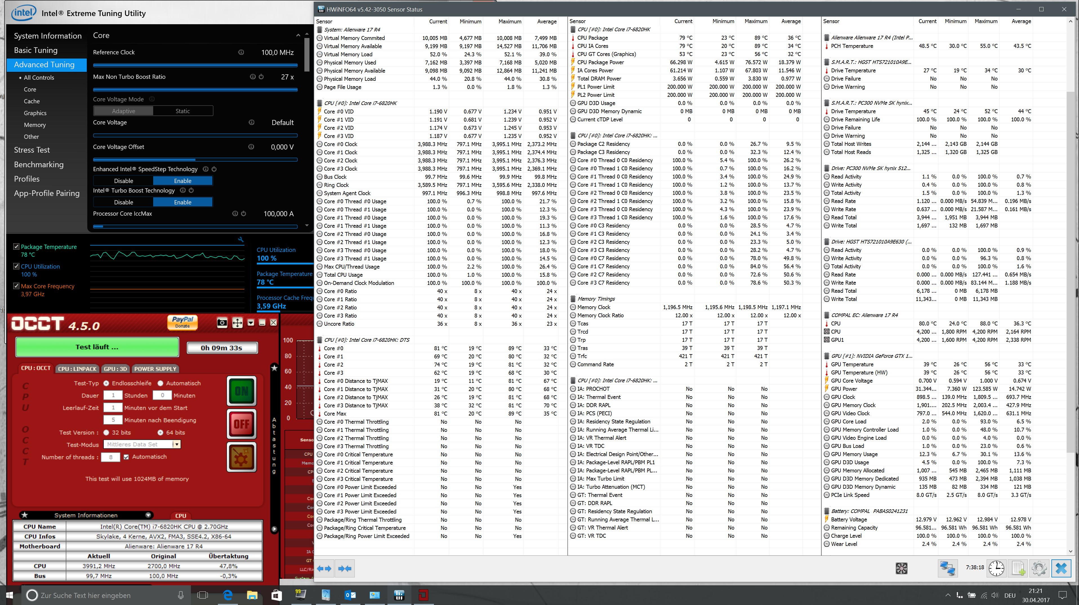Click HWiNFO logging start sheet icon
Screen dimensions: 1079x605
1018,568
